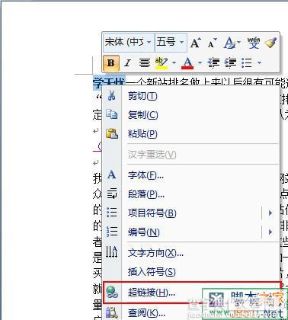Click the globe hyperlink icon
Viewport: 288px width, 320px height.
click(x=112, y=292)
